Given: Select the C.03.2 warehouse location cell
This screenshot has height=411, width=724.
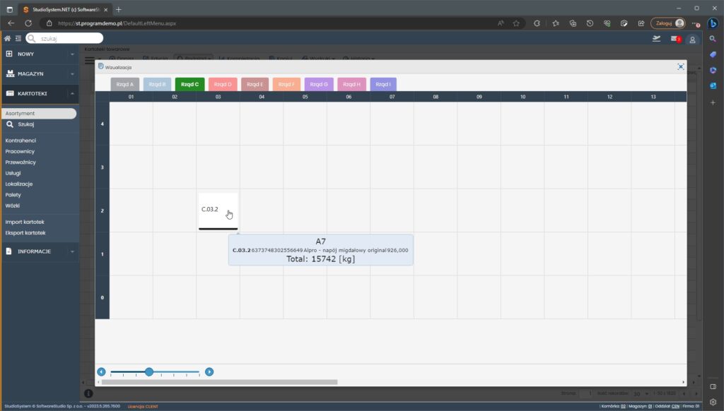Looking at the screenshot, I should (218, 210).
